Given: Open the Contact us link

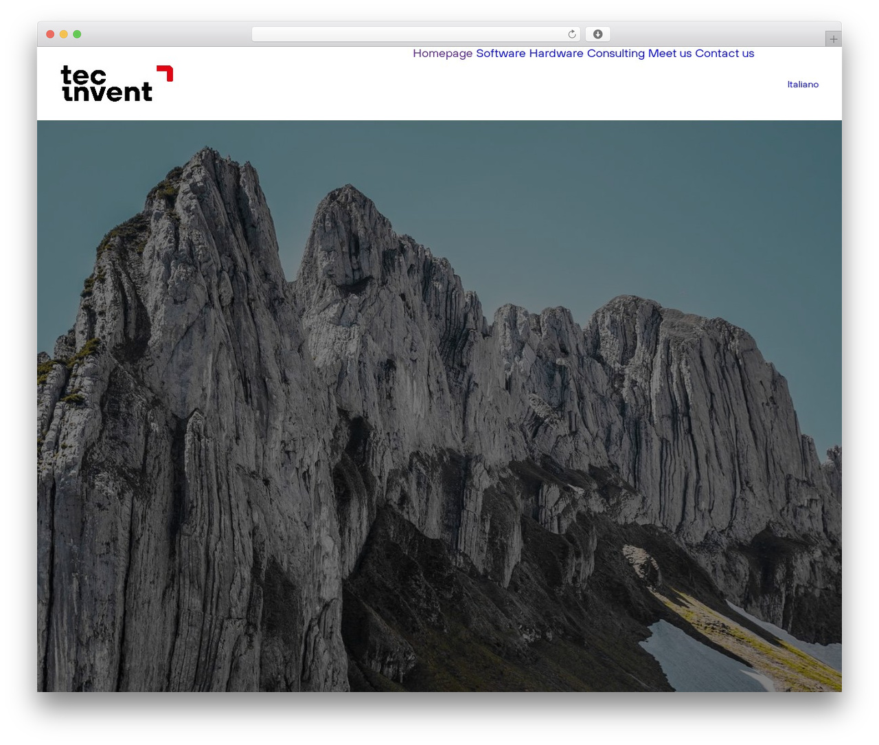Looking at the screenshot, I should pos(724,54).
